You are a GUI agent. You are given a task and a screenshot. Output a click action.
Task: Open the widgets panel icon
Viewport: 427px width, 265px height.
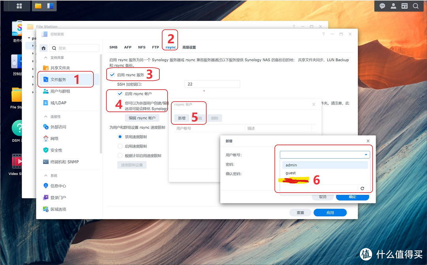(x=405, y=6)
